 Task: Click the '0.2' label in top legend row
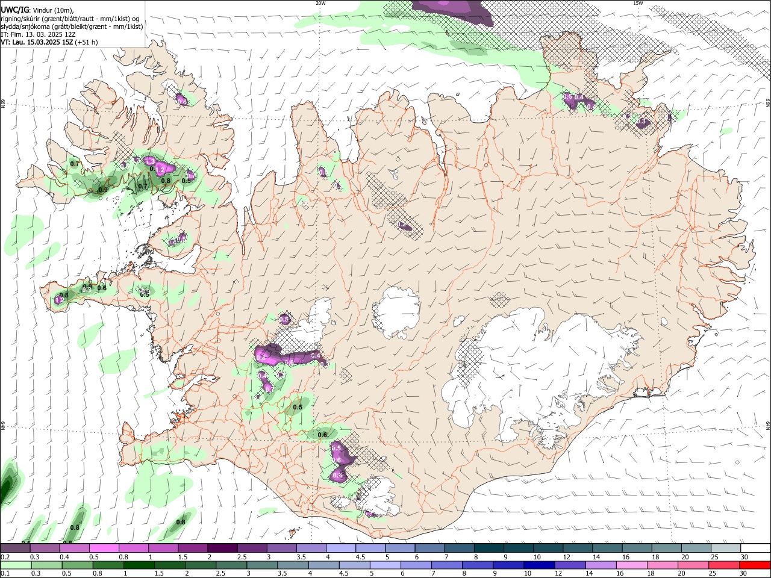[5, 557]
